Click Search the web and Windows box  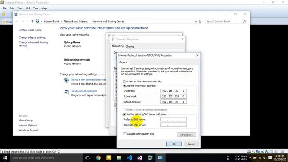[x=46, y=158]
